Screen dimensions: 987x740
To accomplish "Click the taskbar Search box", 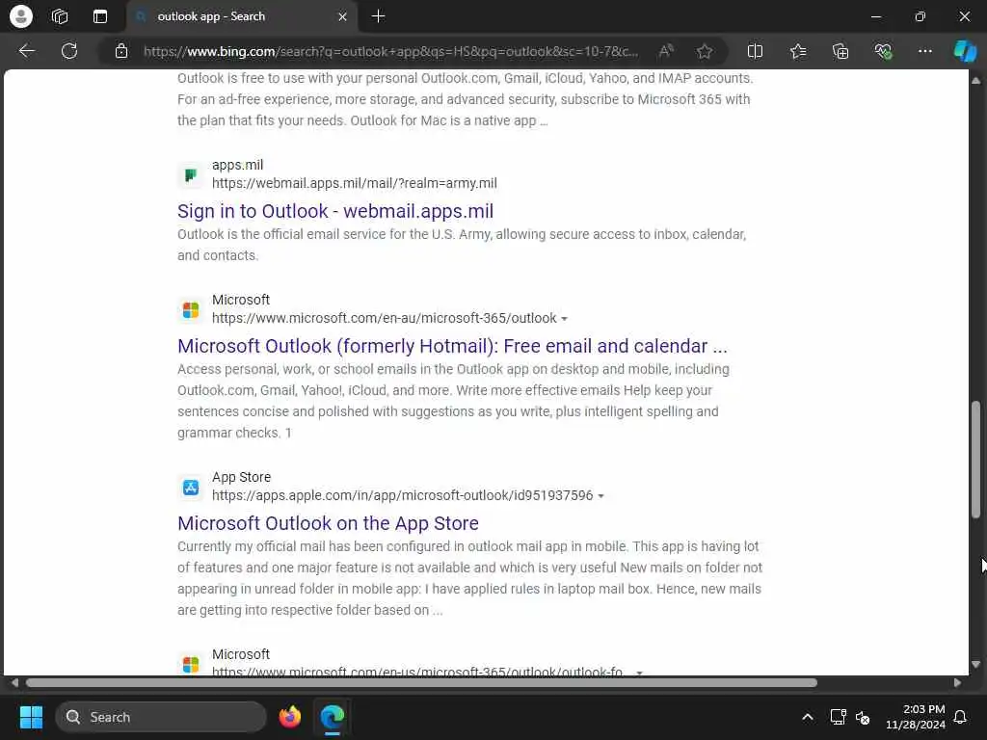I will point(161,717).
